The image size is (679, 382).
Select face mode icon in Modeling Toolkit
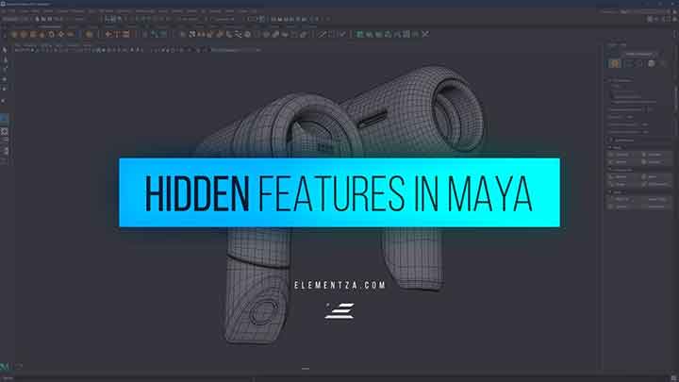(x=639, y=62)
